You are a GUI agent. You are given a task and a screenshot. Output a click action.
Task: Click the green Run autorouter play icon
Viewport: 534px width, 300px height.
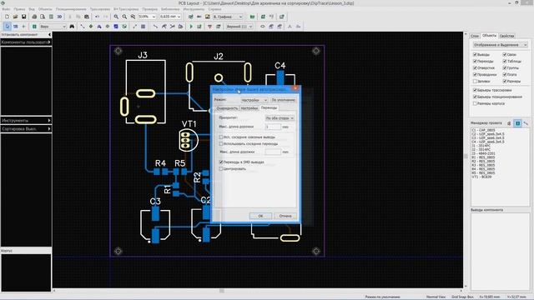tap(191, 26)
